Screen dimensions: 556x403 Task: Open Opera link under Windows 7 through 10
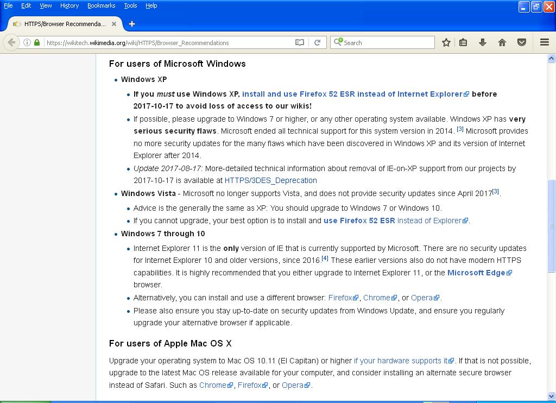click(425, 298)
